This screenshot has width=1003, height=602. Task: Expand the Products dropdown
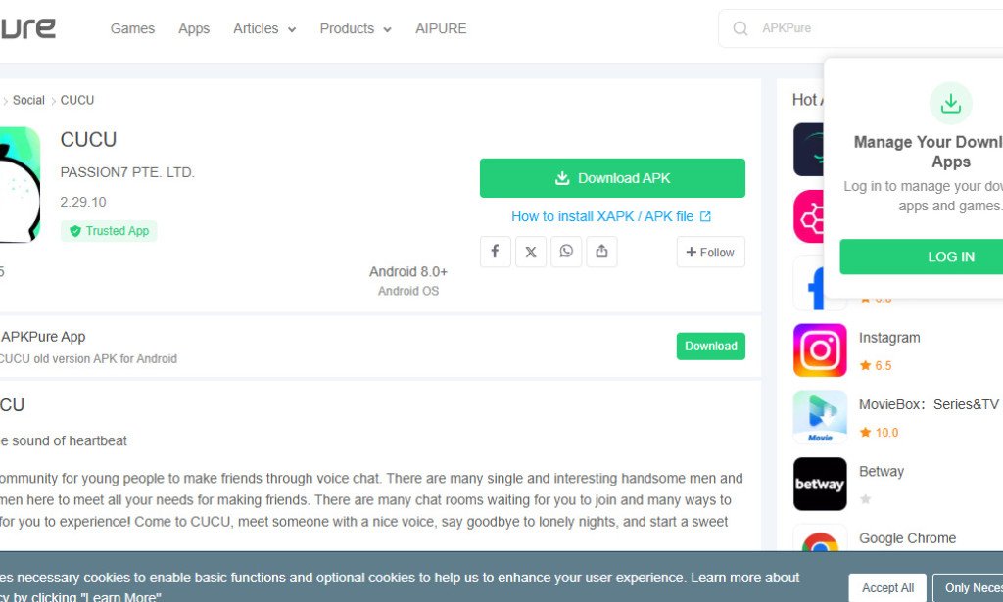355,28
